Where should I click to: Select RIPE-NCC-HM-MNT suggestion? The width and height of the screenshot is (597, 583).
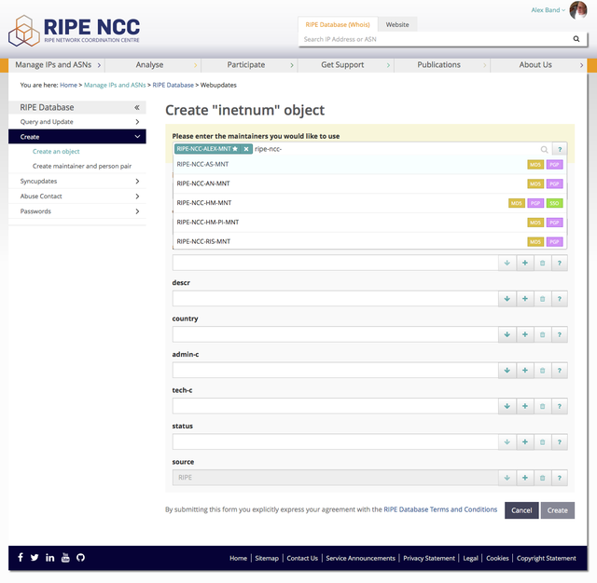coord(369,203)
